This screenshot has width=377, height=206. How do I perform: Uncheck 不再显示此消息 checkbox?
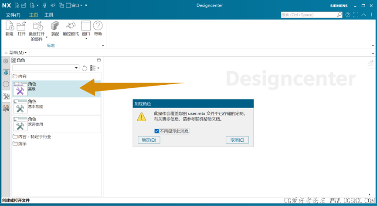click(156, 131)
